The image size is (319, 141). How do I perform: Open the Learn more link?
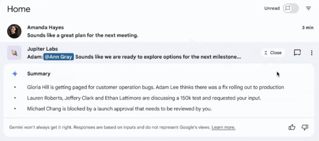[x=223, y=127]
